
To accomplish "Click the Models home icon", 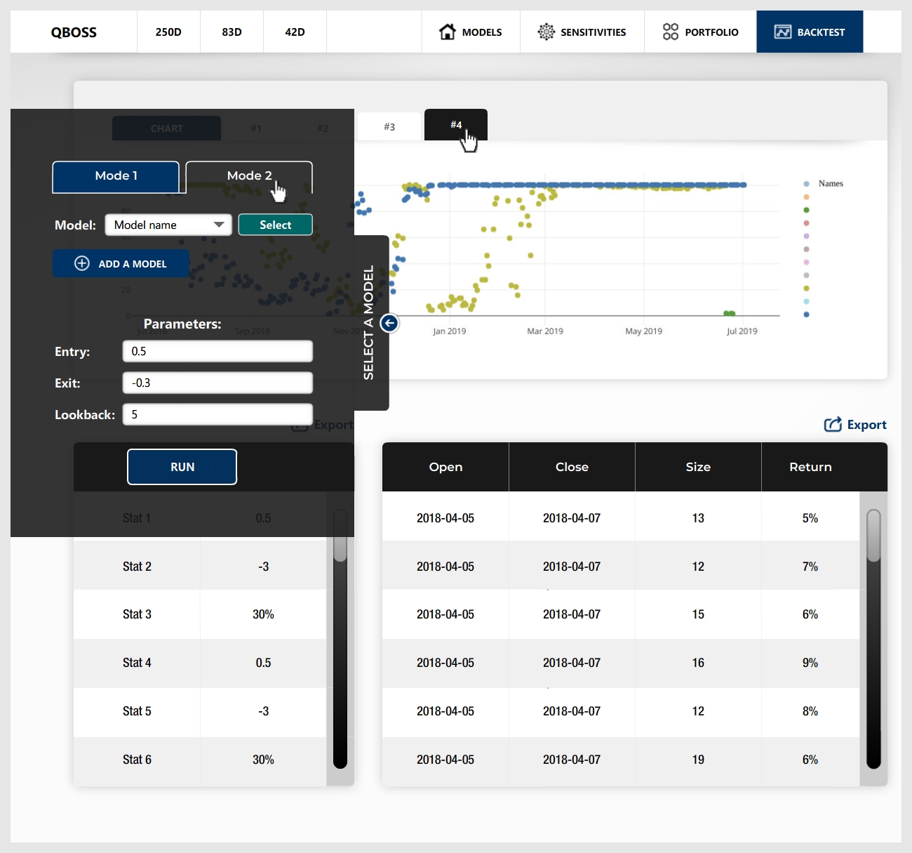I will click(447, 32).
